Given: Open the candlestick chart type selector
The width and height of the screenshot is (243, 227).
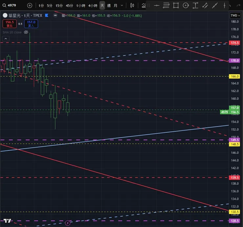Looking at the screenshot, I should (x=132, y=6).
